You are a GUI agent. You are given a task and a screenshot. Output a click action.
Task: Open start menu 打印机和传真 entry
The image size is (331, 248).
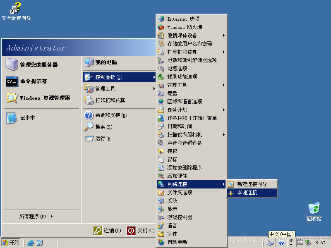tap(120, 100)
